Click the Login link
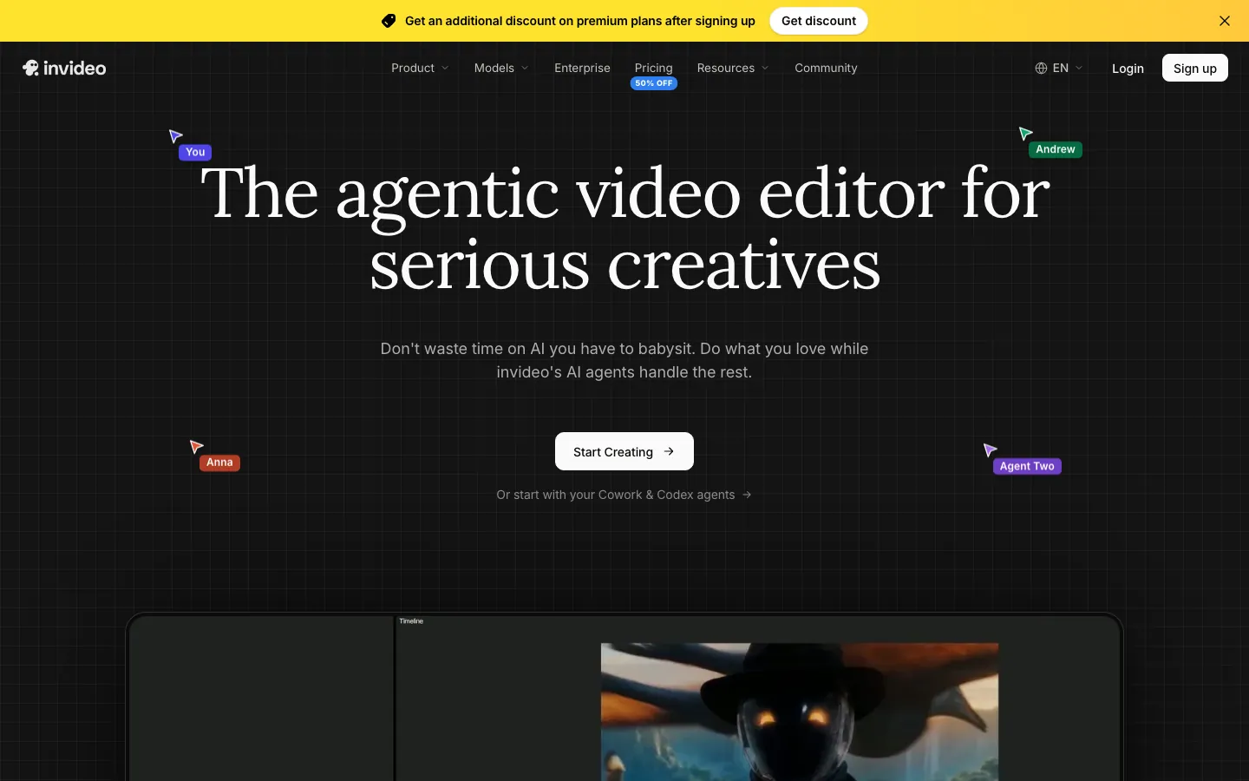1249x781 pixels. 1128,69
